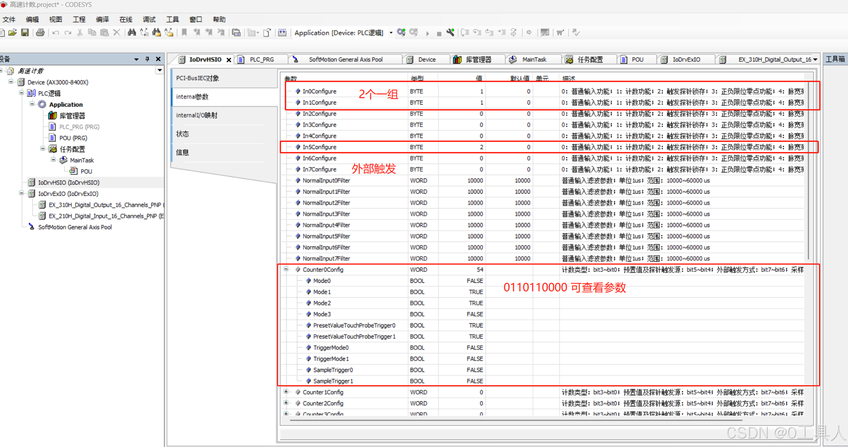Select the internalI/O映射 section
The height and width of the screenshot is (447, 848).
pos(197,115)
